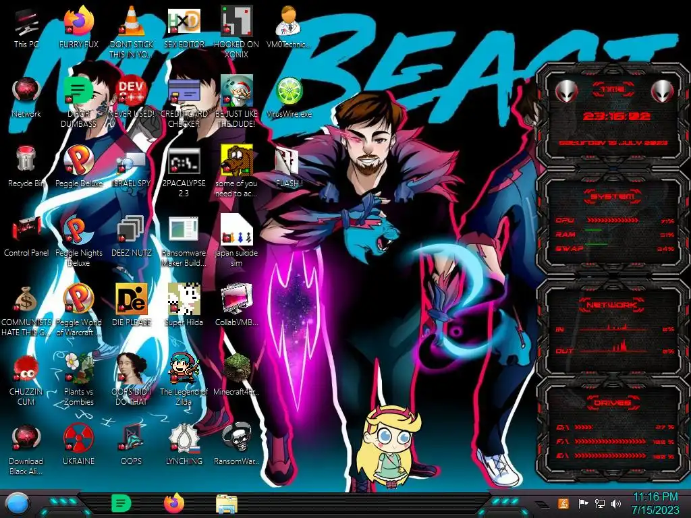Launch Peggle Deluxe shortcut
691x518 pixels.
coord(78,166)
